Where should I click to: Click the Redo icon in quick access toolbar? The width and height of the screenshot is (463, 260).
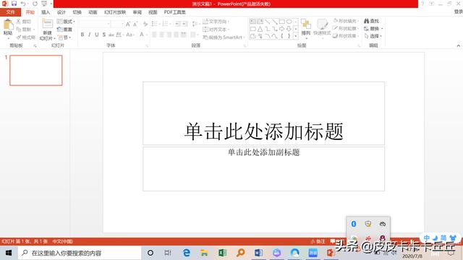point(35,4)
